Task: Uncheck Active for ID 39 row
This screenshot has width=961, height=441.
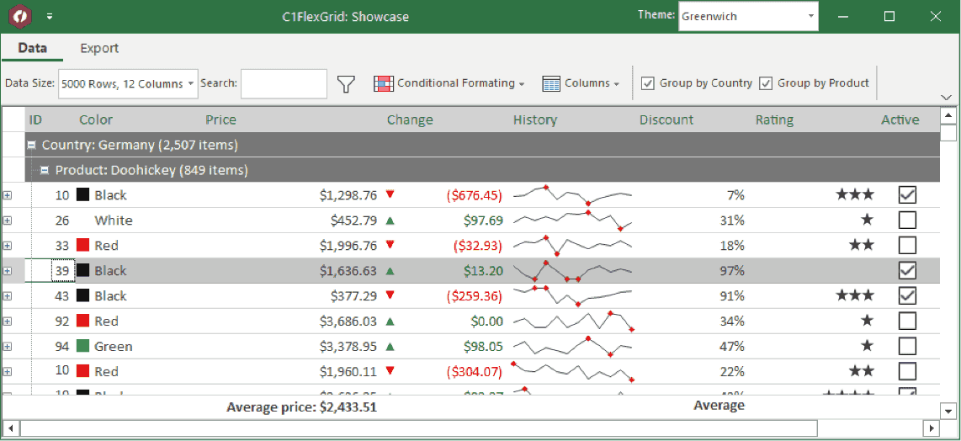Action: click(x=907, y=270)
